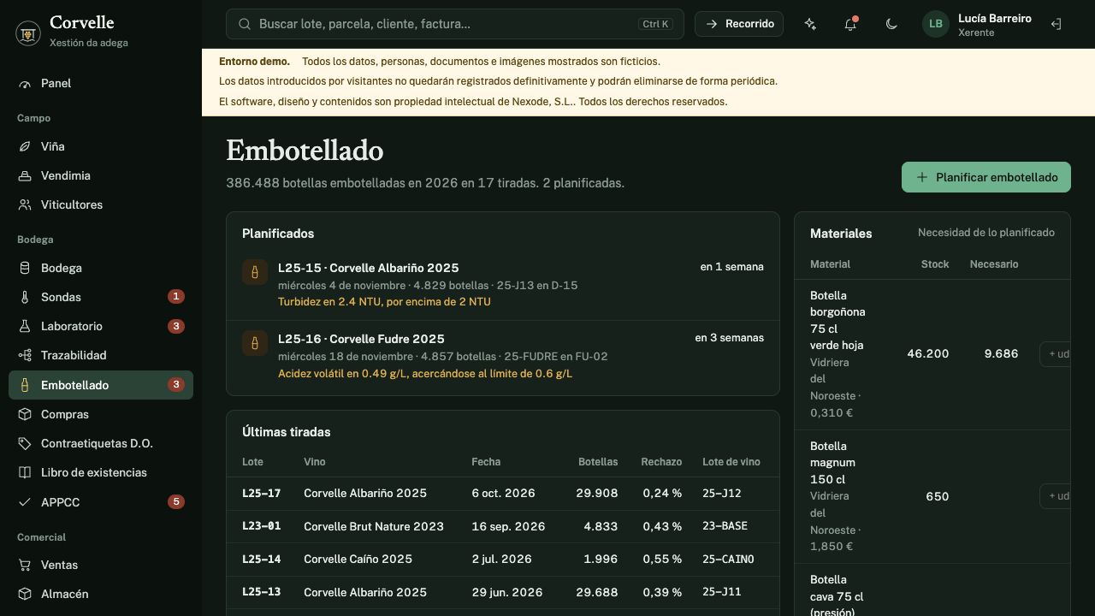Open planned lot L25-16 Corvelle Fudre 2025
1095x616 pixels.
(x=503, y=356)
